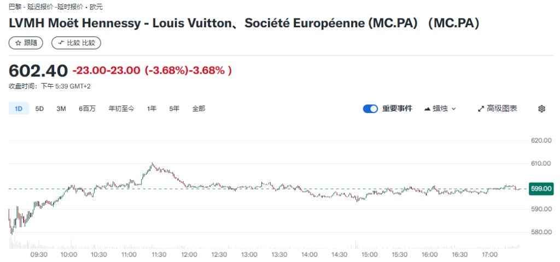Click the candlestick peak near 11:30
Screen dimensions: 560x262
152,164
